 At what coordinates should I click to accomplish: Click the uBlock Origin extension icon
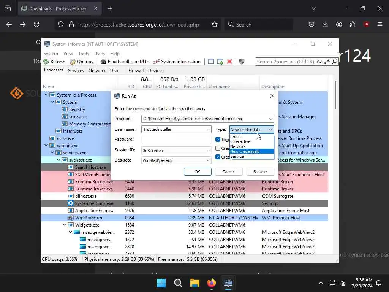pos(366,24)
